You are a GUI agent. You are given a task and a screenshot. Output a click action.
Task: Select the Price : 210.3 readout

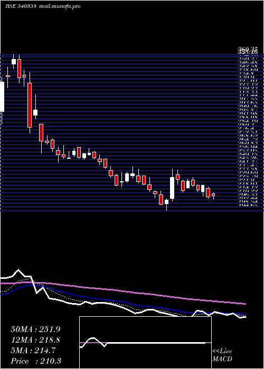pos(36,361)
